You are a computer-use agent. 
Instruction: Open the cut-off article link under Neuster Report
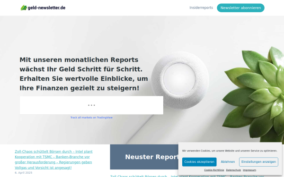[x=144, y=176]
